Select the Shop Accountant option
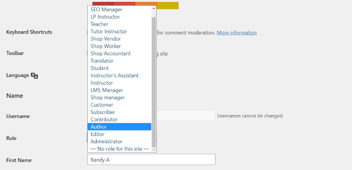This screenshot has height=170, width=352. (110, 53)
